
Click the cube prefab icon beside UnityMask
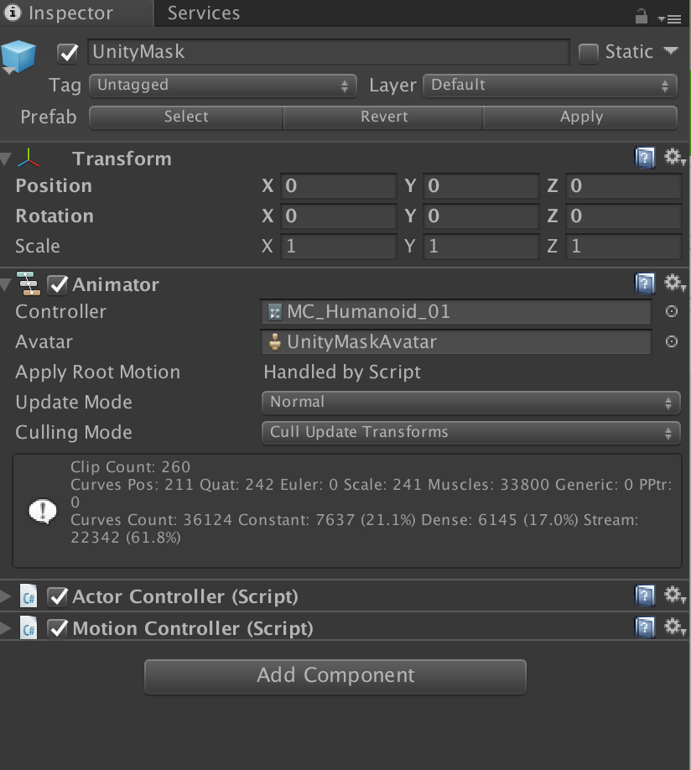click(18, 52)
